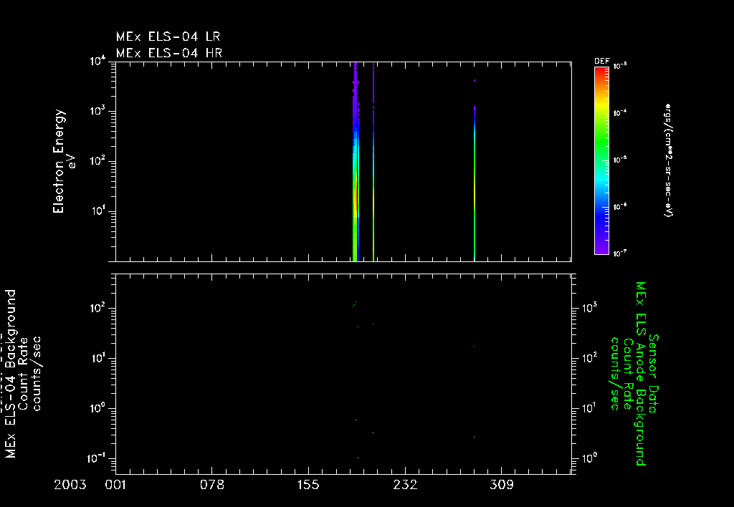Click the "DEF" label above the color bar
The image size is (734, 507).
[601, 62]
